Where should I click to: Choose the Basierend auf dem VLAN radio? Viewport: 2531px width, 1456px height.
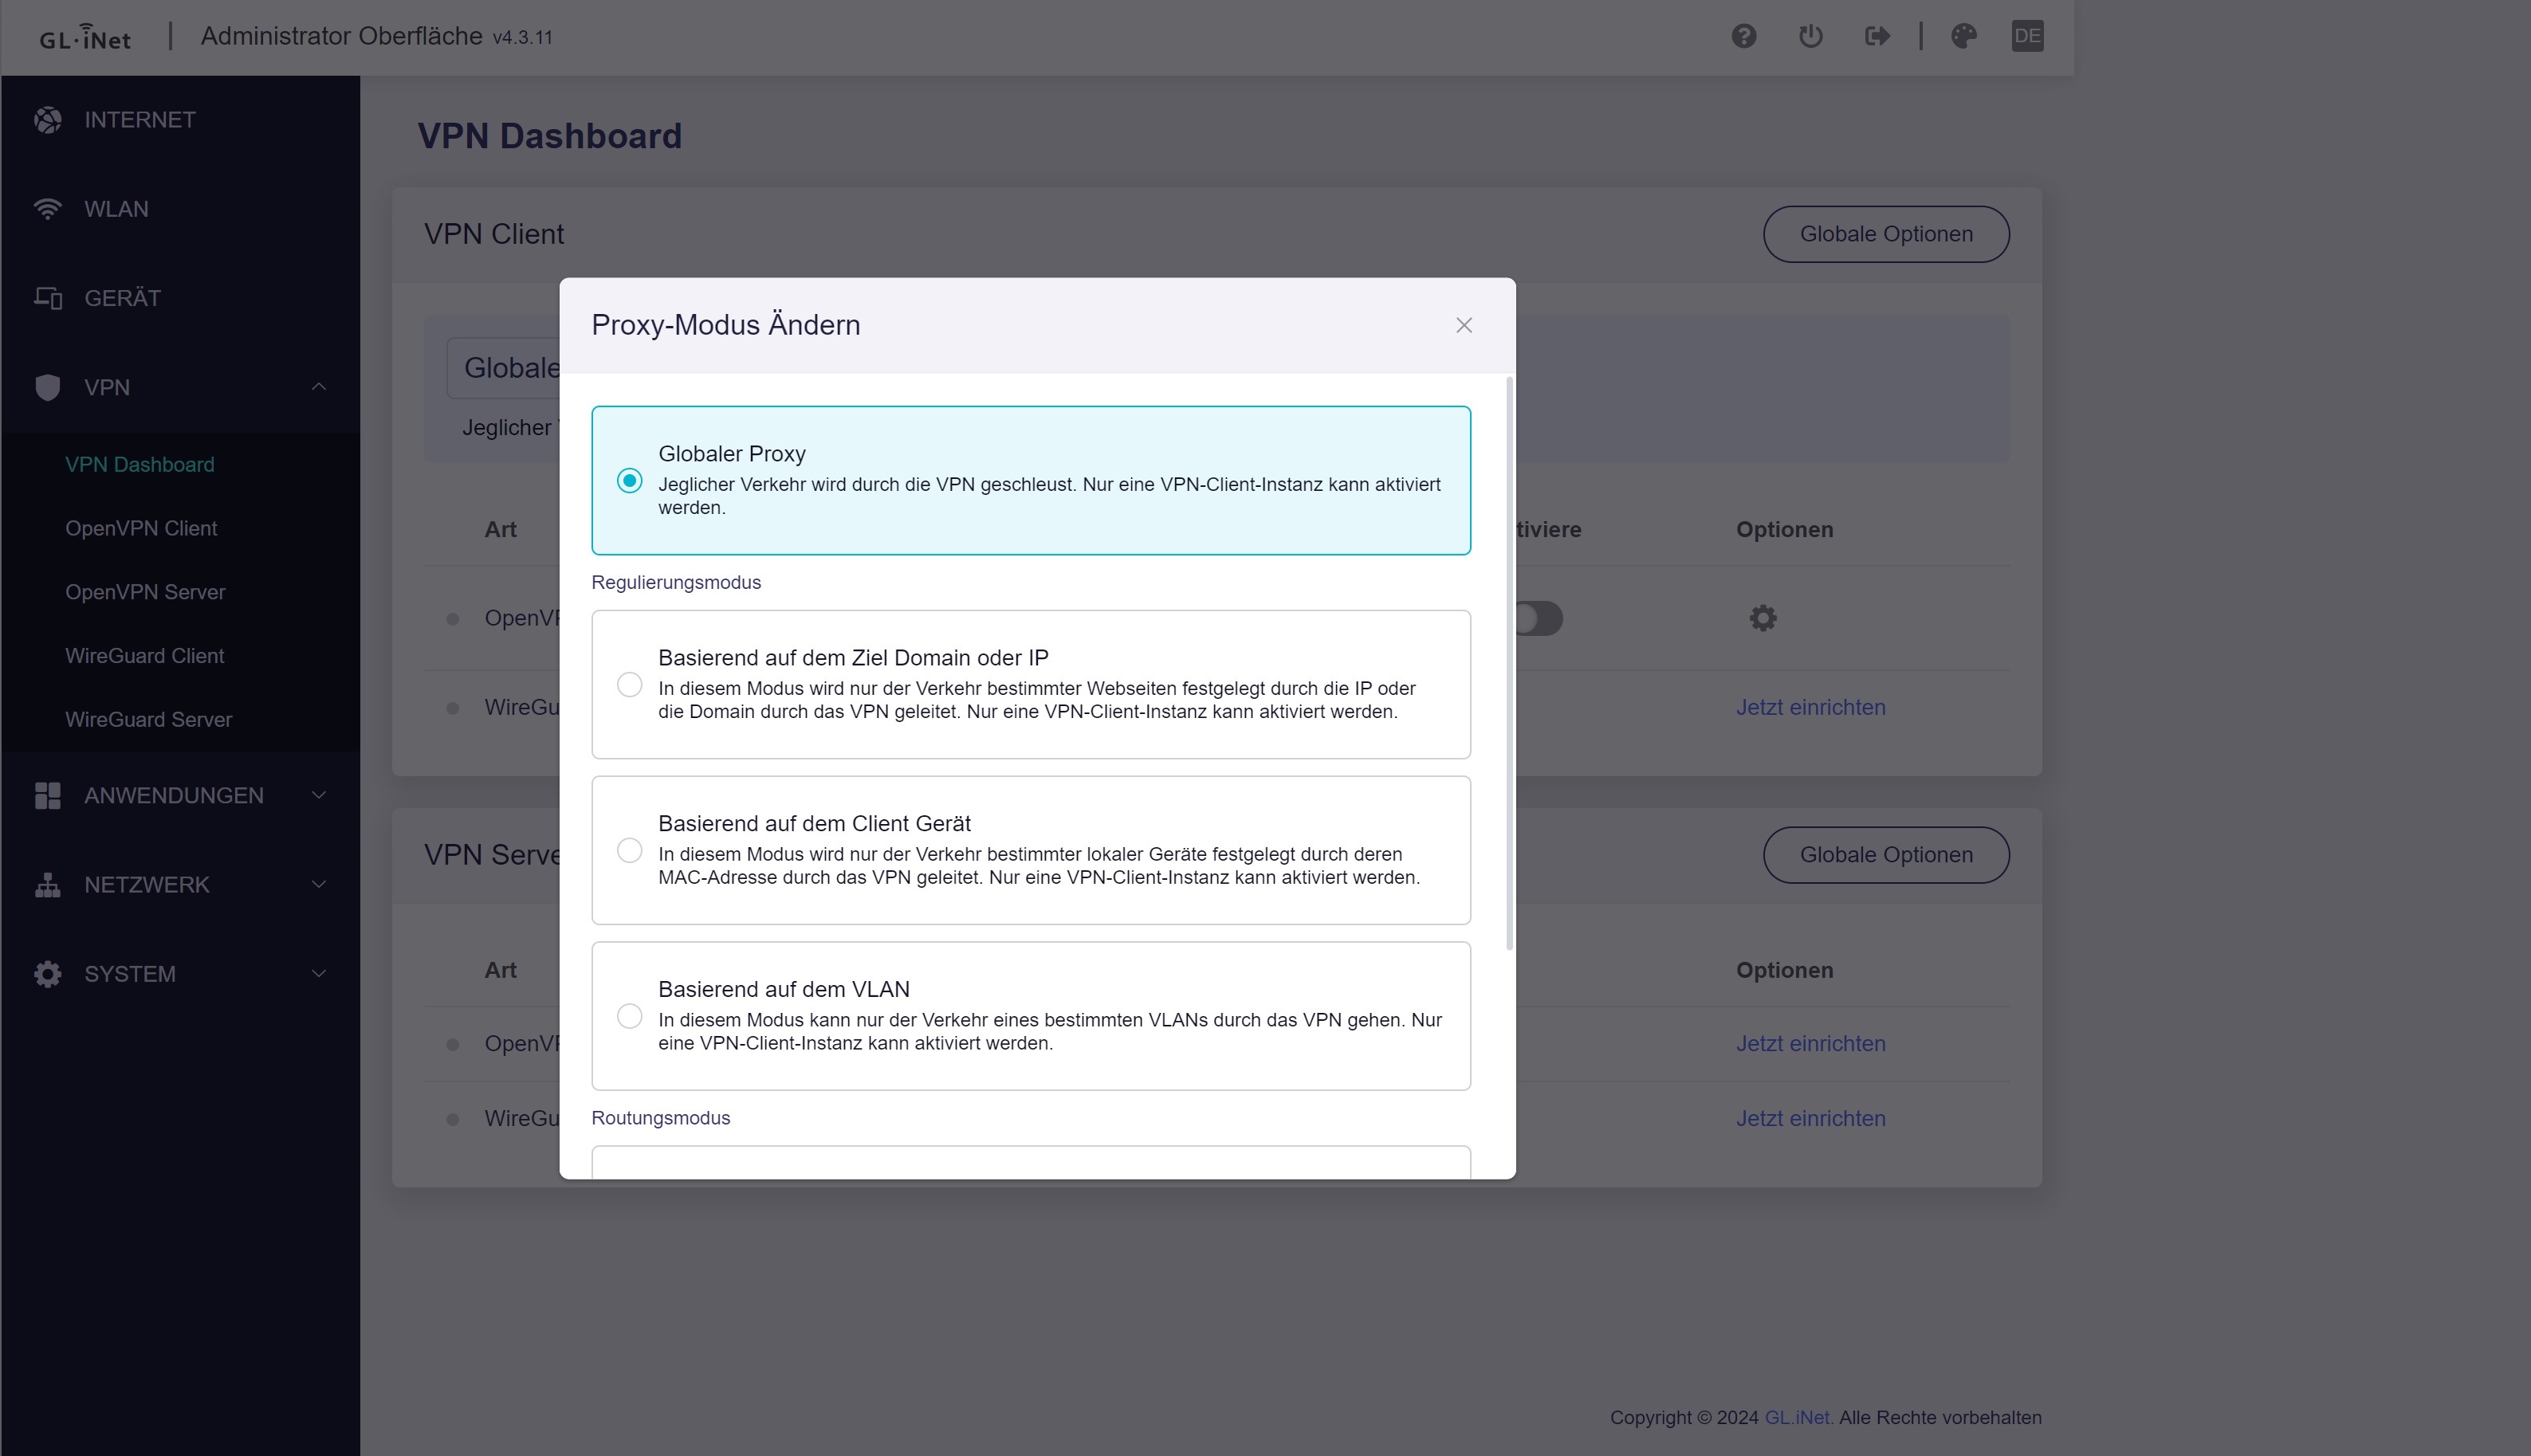click(629, 1016)
